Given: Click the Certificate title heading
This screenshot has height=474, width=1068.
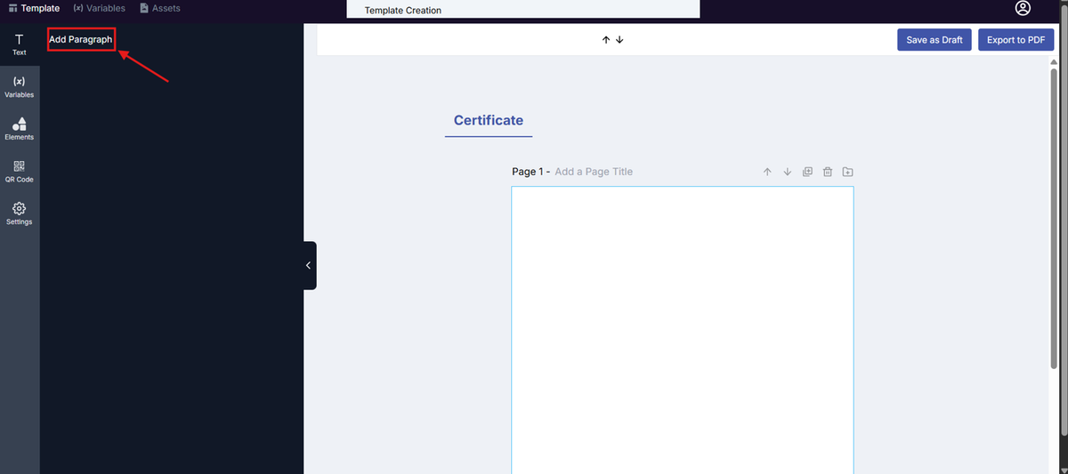Looking at the screenshot, I should click(x=489, y=120).
